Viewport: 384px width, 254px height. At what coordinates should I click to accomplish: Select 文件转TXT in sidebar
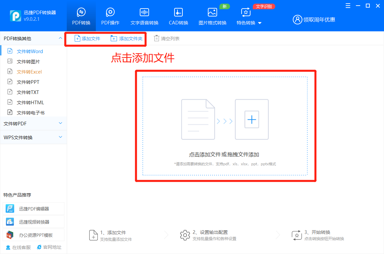pos(28,92)
